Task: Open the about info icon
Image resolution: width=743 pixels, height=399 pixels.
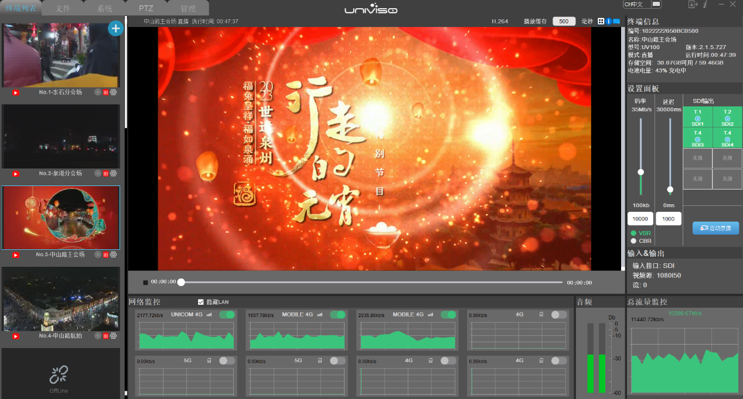Action: [705, 5]
